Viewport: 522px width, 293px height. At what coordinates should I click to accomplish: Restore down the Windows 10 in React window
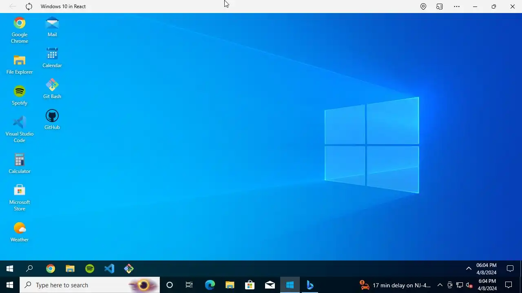494,7
